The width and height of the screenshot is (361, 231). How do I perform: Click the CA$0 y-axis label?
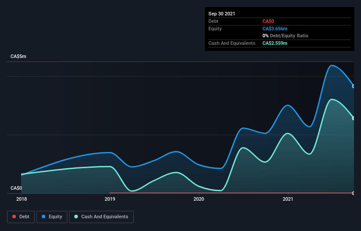(x=16, y=188)
